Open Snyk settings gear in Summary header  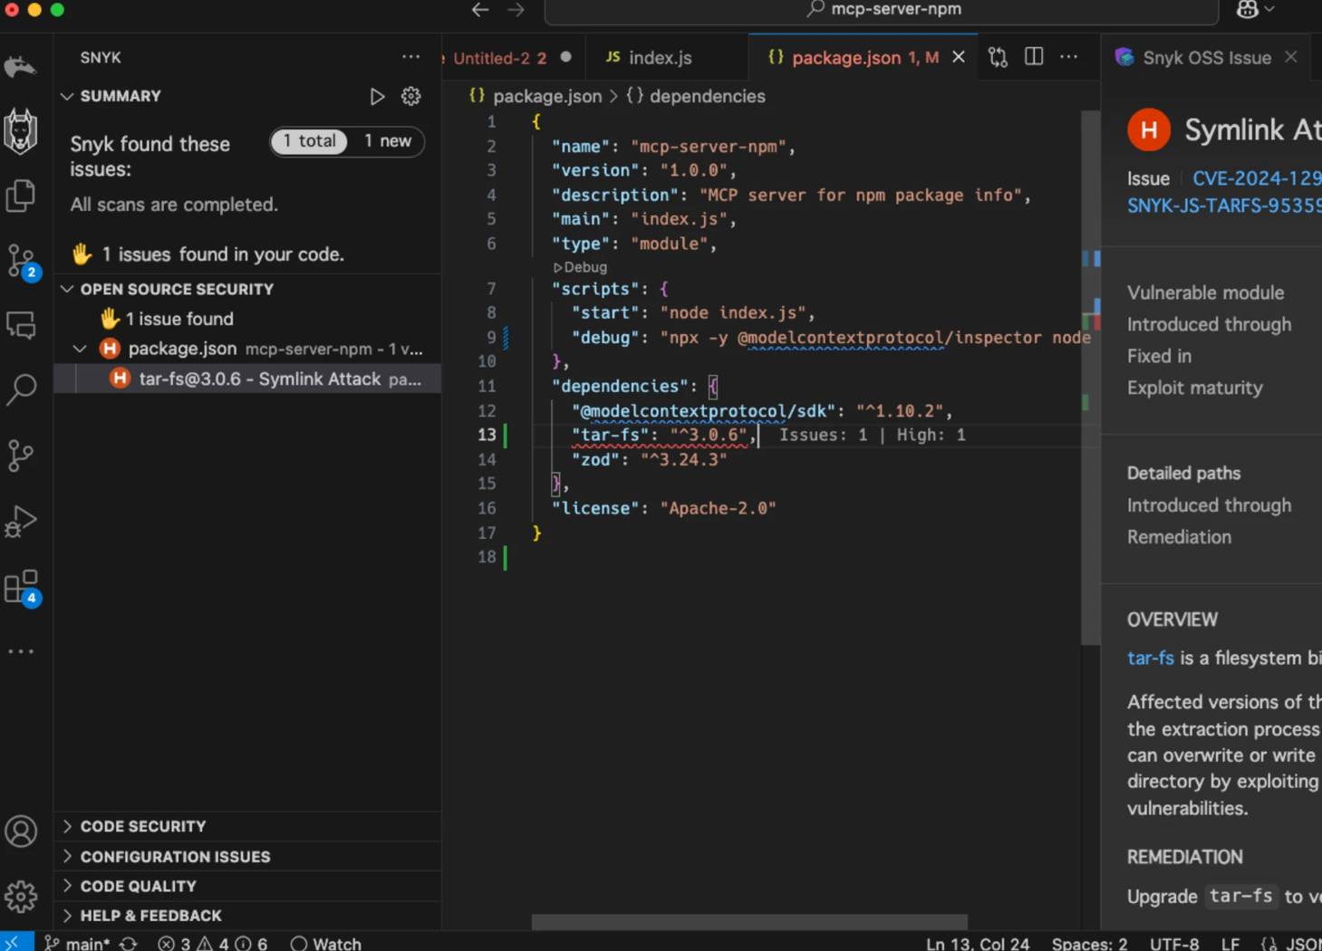pos(411,96)
